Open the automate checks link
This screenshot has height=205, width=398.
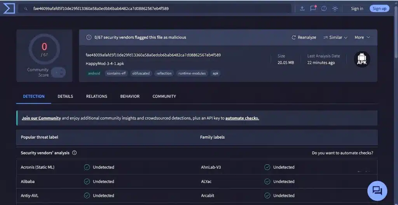(x=242, y=118)
